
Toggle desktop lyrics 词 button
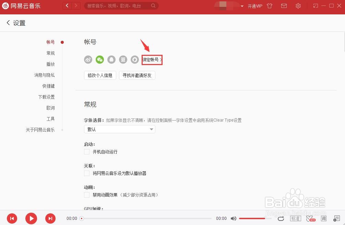[x=324, y=218]
